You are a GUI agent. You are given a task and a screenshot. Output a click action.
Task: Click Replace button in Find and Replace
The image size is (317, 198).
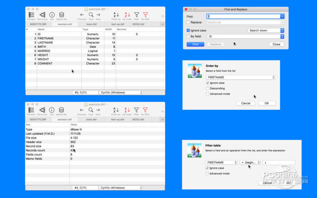coord(216,44)
